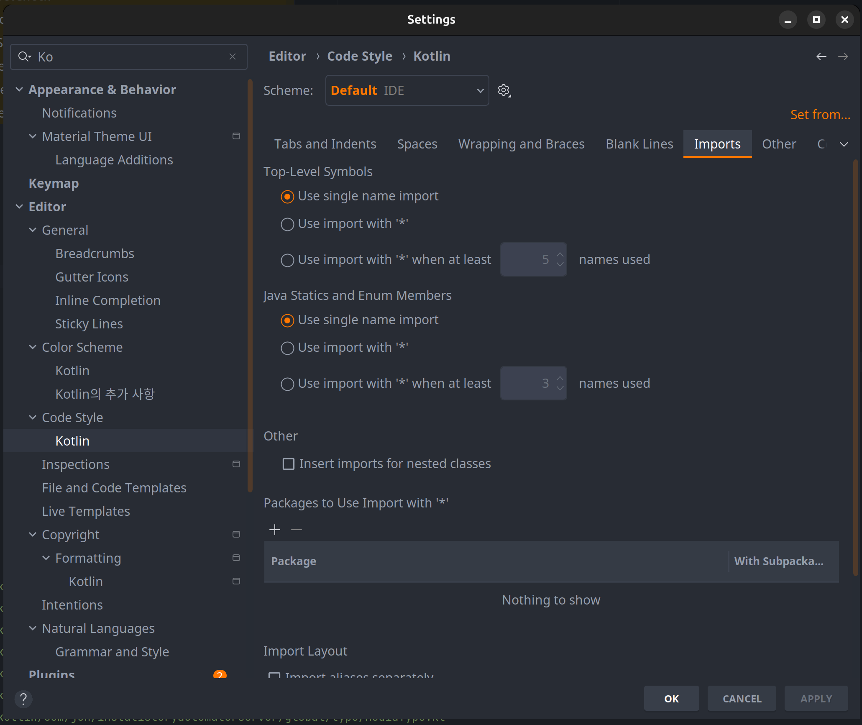The image size is (862, 725).
Task: Open Intentions settings page
Action: tap(72, 605)
